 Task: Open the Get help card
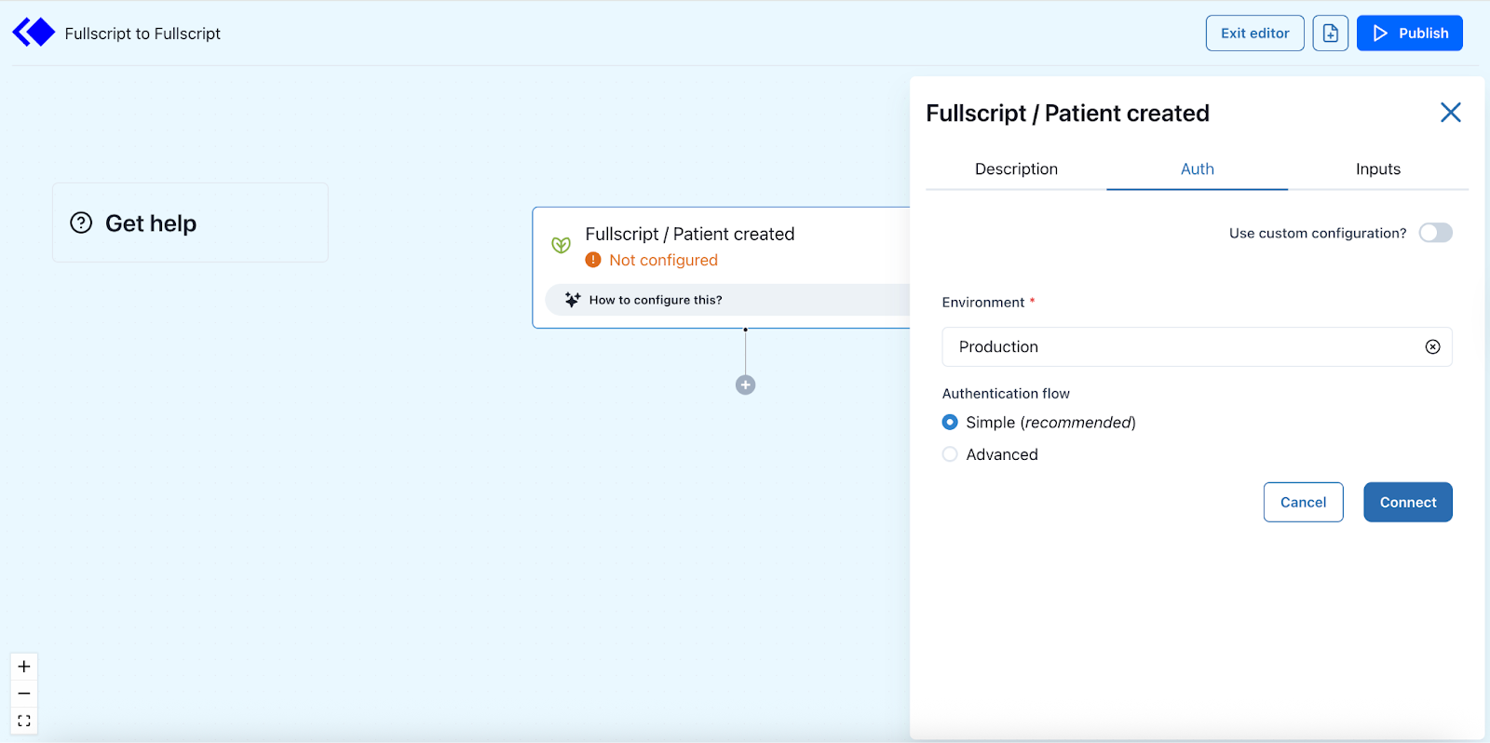[x=190, y=223]
